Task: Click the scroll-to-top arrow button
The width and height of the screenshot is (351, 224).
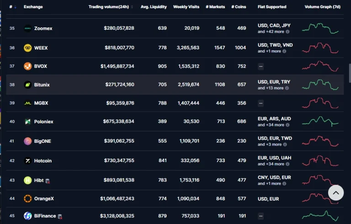Action: click(336, 193)
